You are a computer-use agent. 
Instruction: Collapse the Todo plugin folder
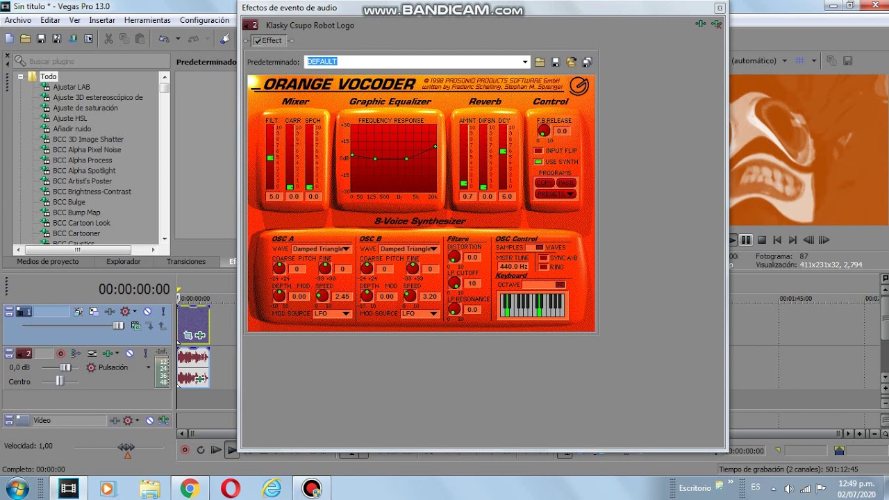(21, 76)
